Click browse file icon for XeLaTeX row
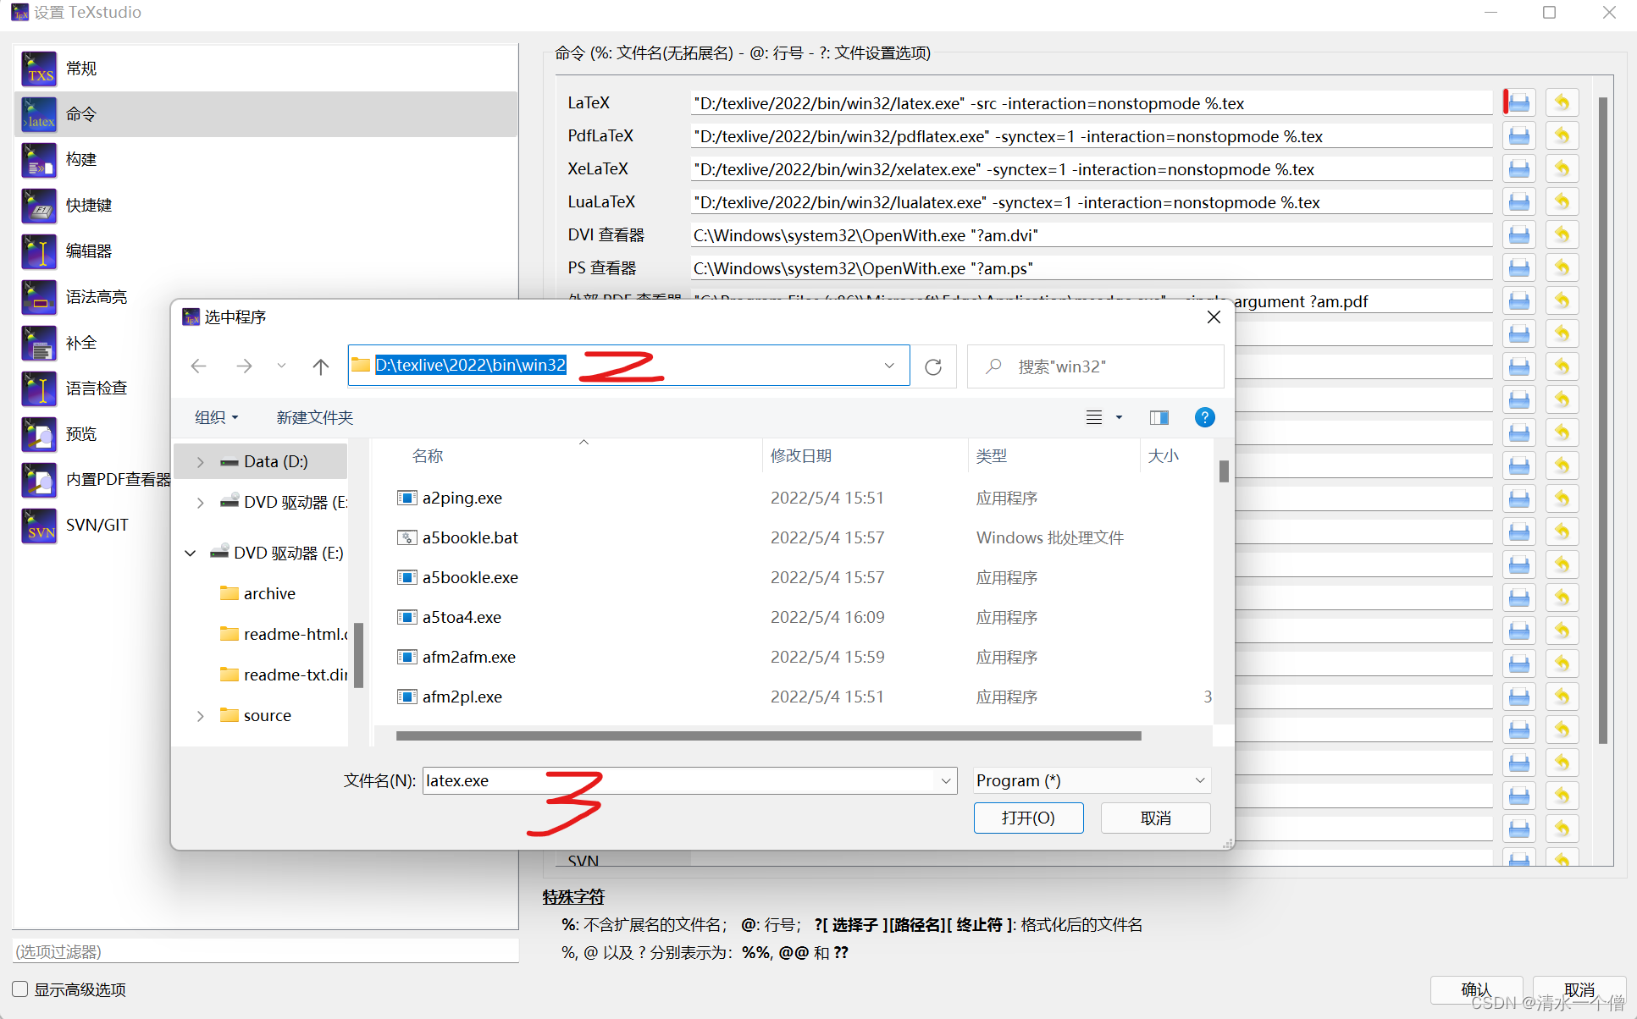This screenshot has width=1637, height=1019. tap(1519, 169)
